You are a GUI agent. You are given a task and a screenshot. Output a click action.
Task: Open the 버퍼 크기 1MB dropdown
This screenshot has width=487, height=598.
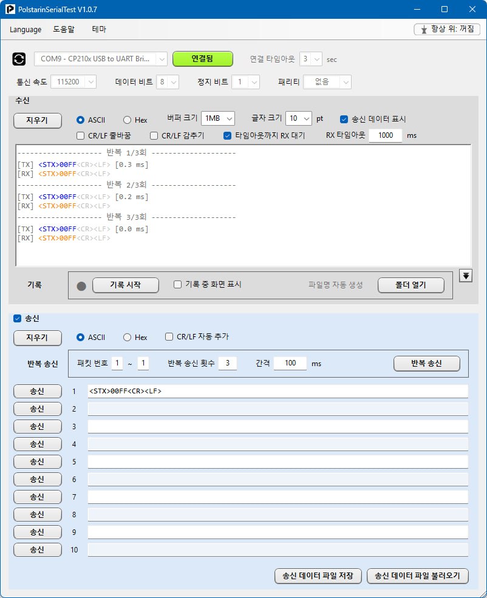click(x=218, y=118)
